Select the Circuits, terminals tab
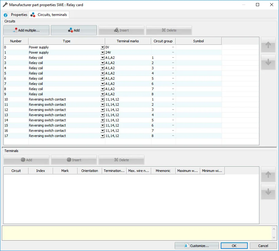 (49, 15)
